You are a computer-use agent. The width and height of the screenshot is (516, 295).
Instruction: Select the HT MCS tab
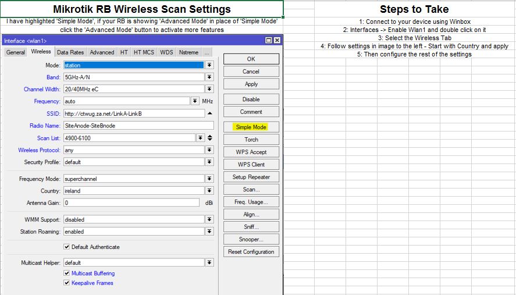point(144,52)
